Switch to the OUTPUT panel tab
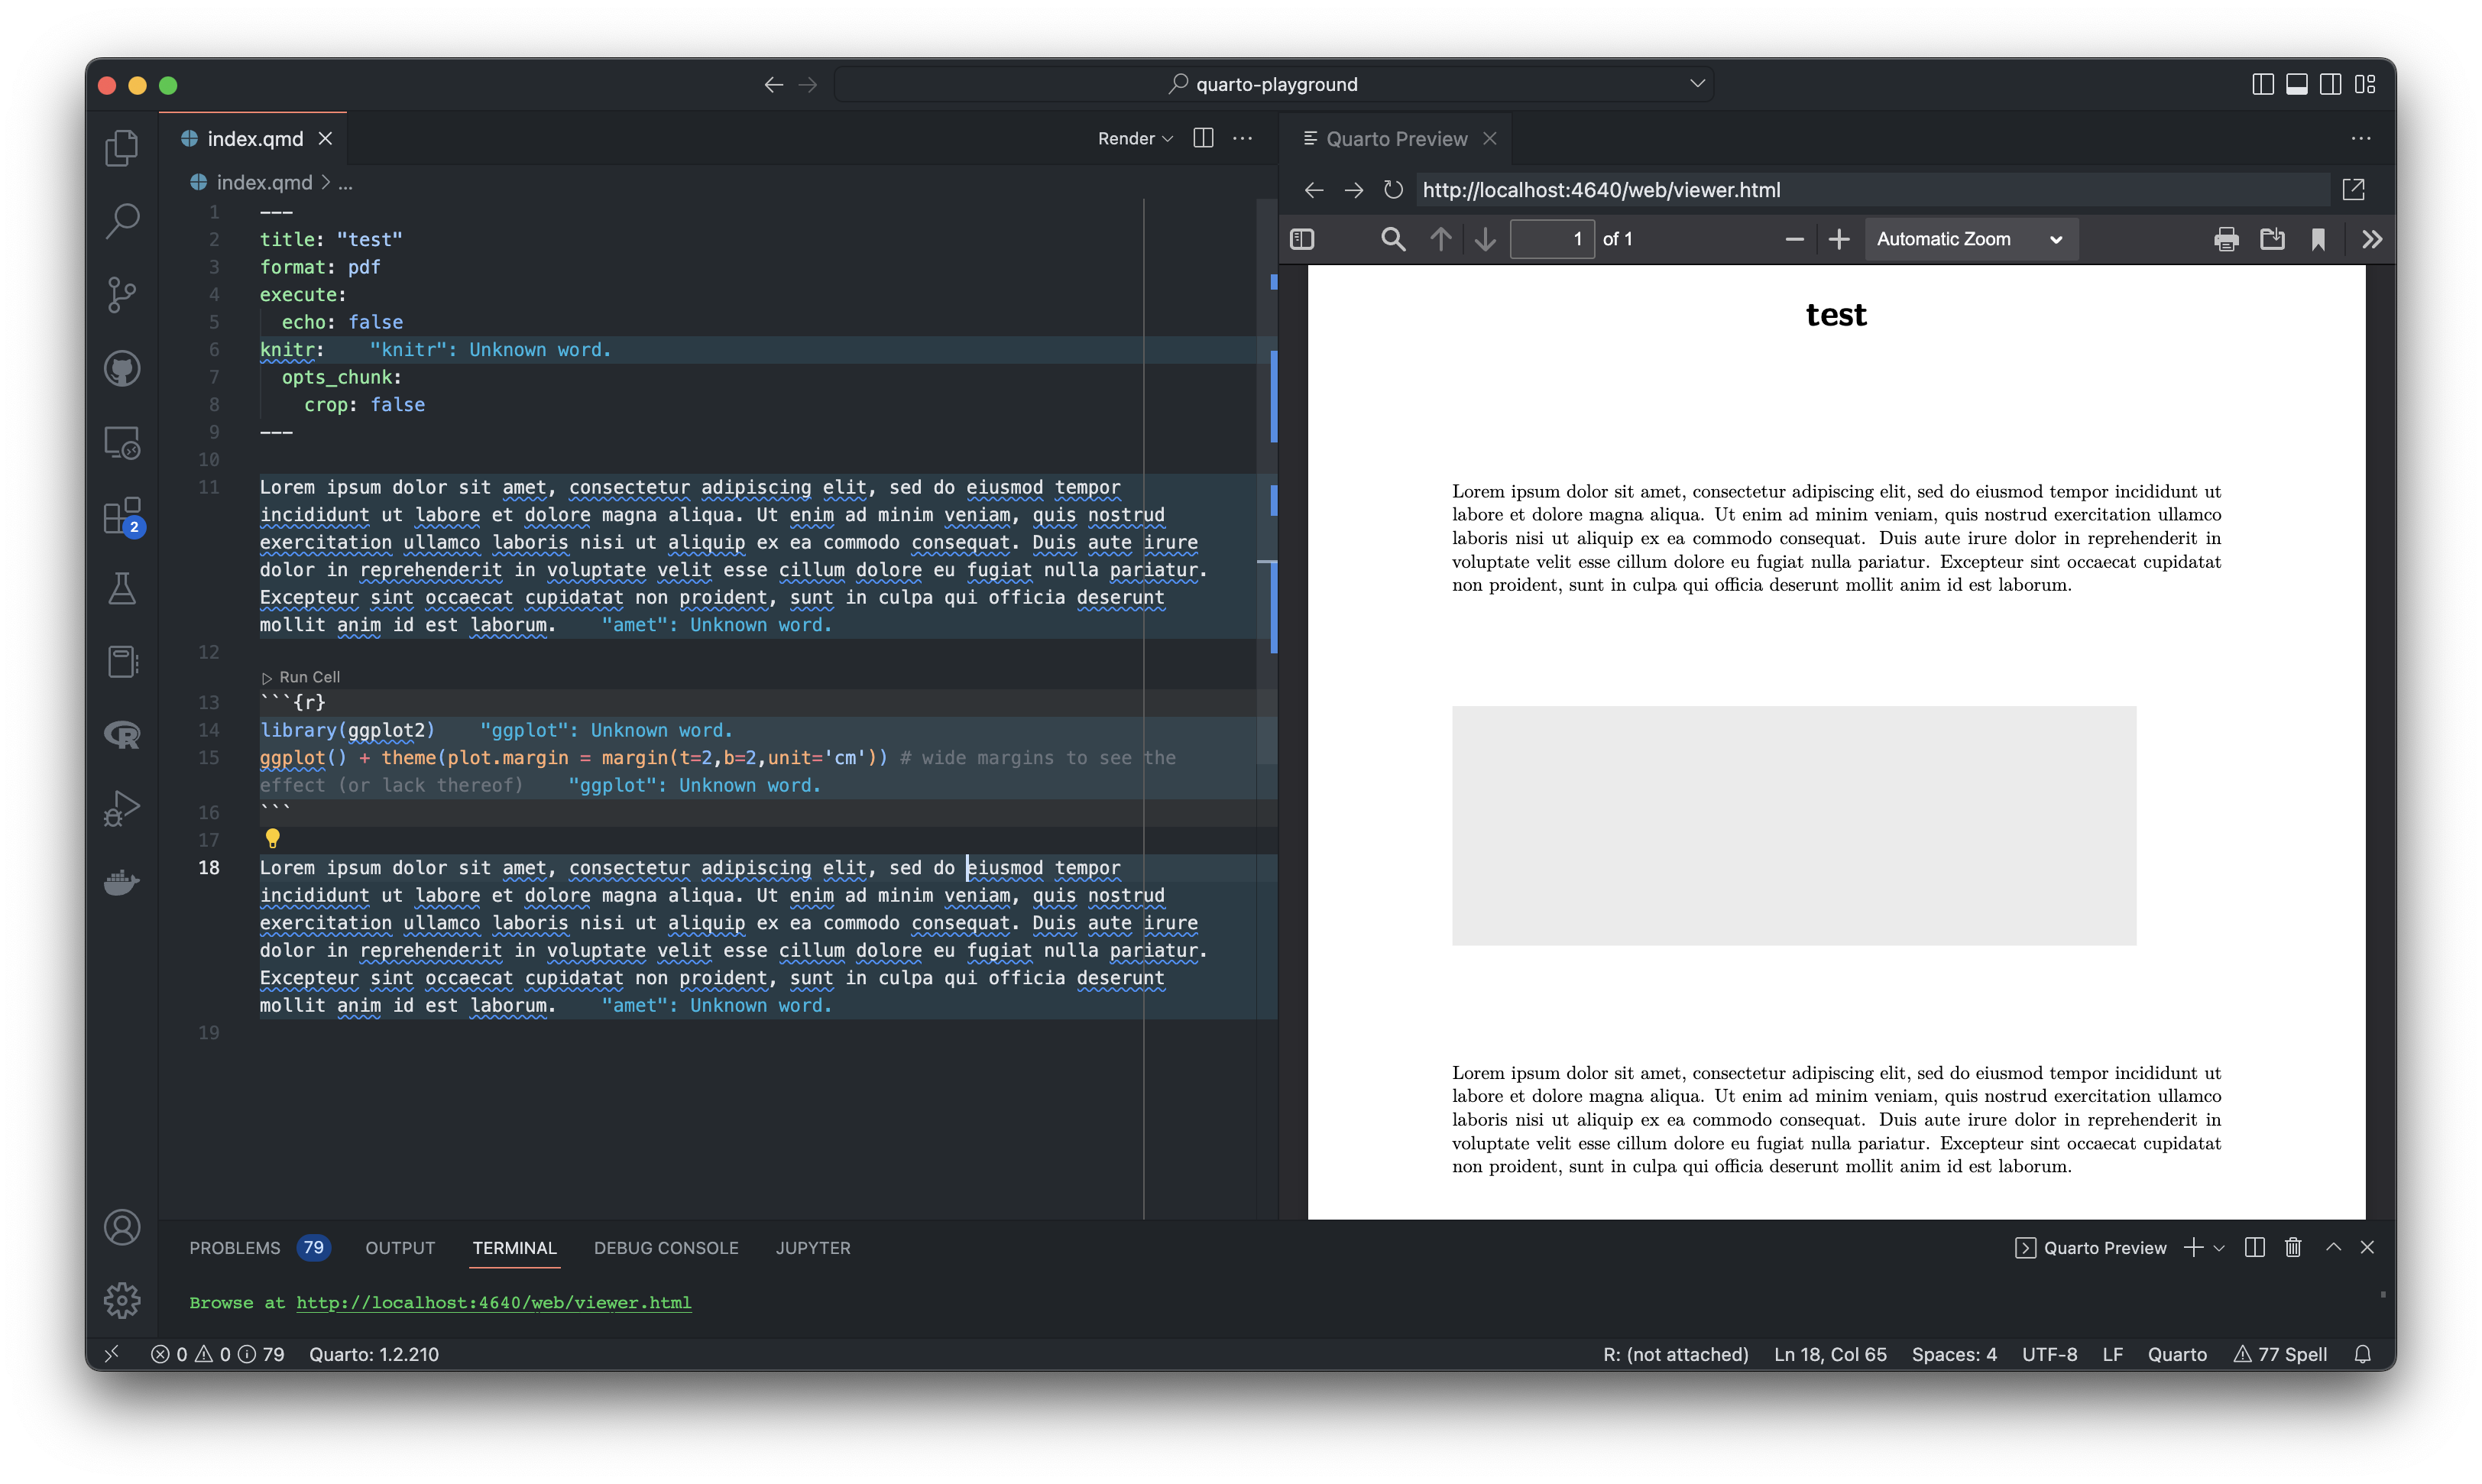Viewport: 2482px width, 1484px height. click(400, 1248)
